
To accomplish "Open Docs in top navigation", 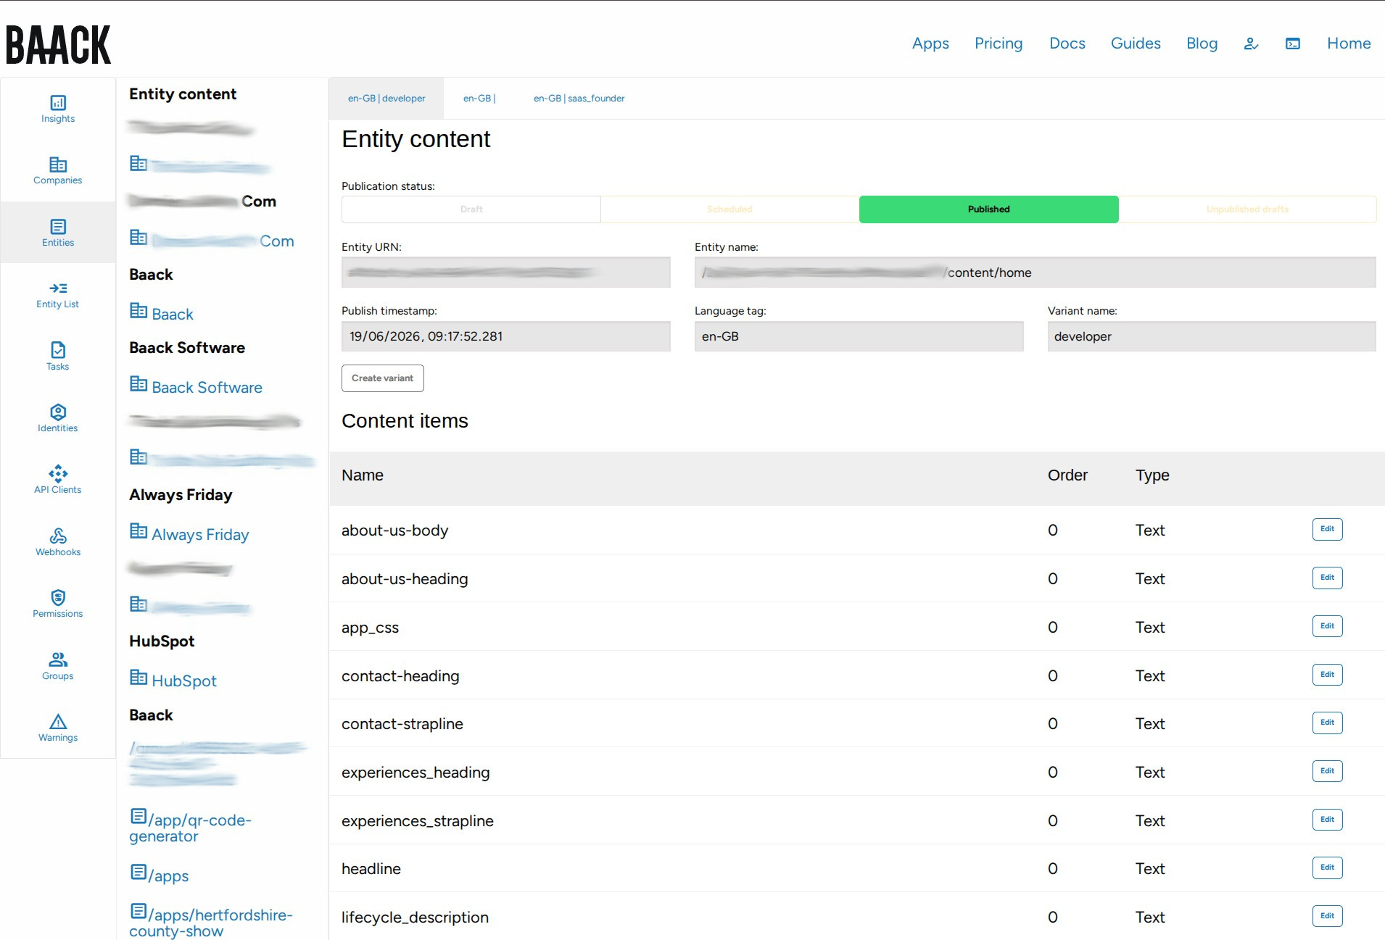I will 1067,43.
